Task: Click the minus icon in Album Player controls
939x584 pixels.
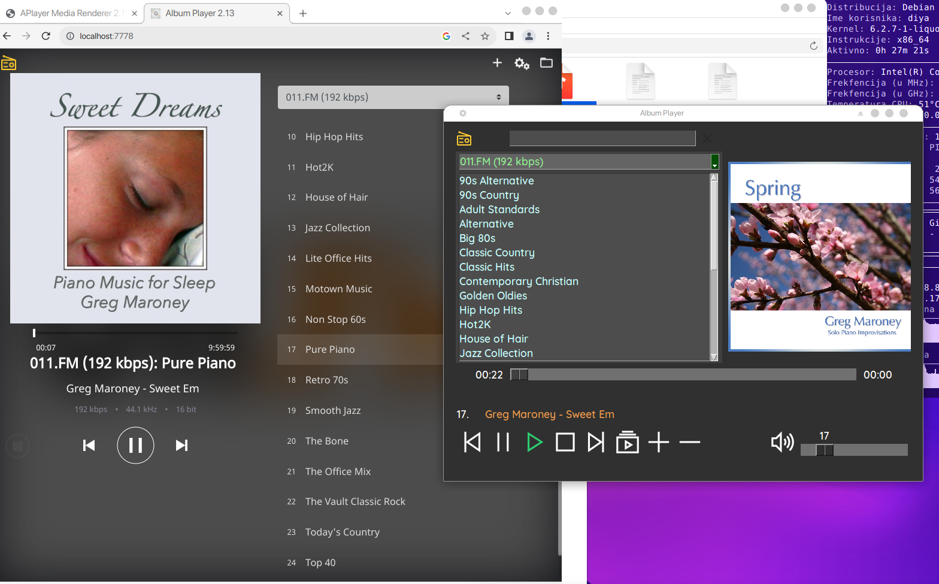Action: 690,443
